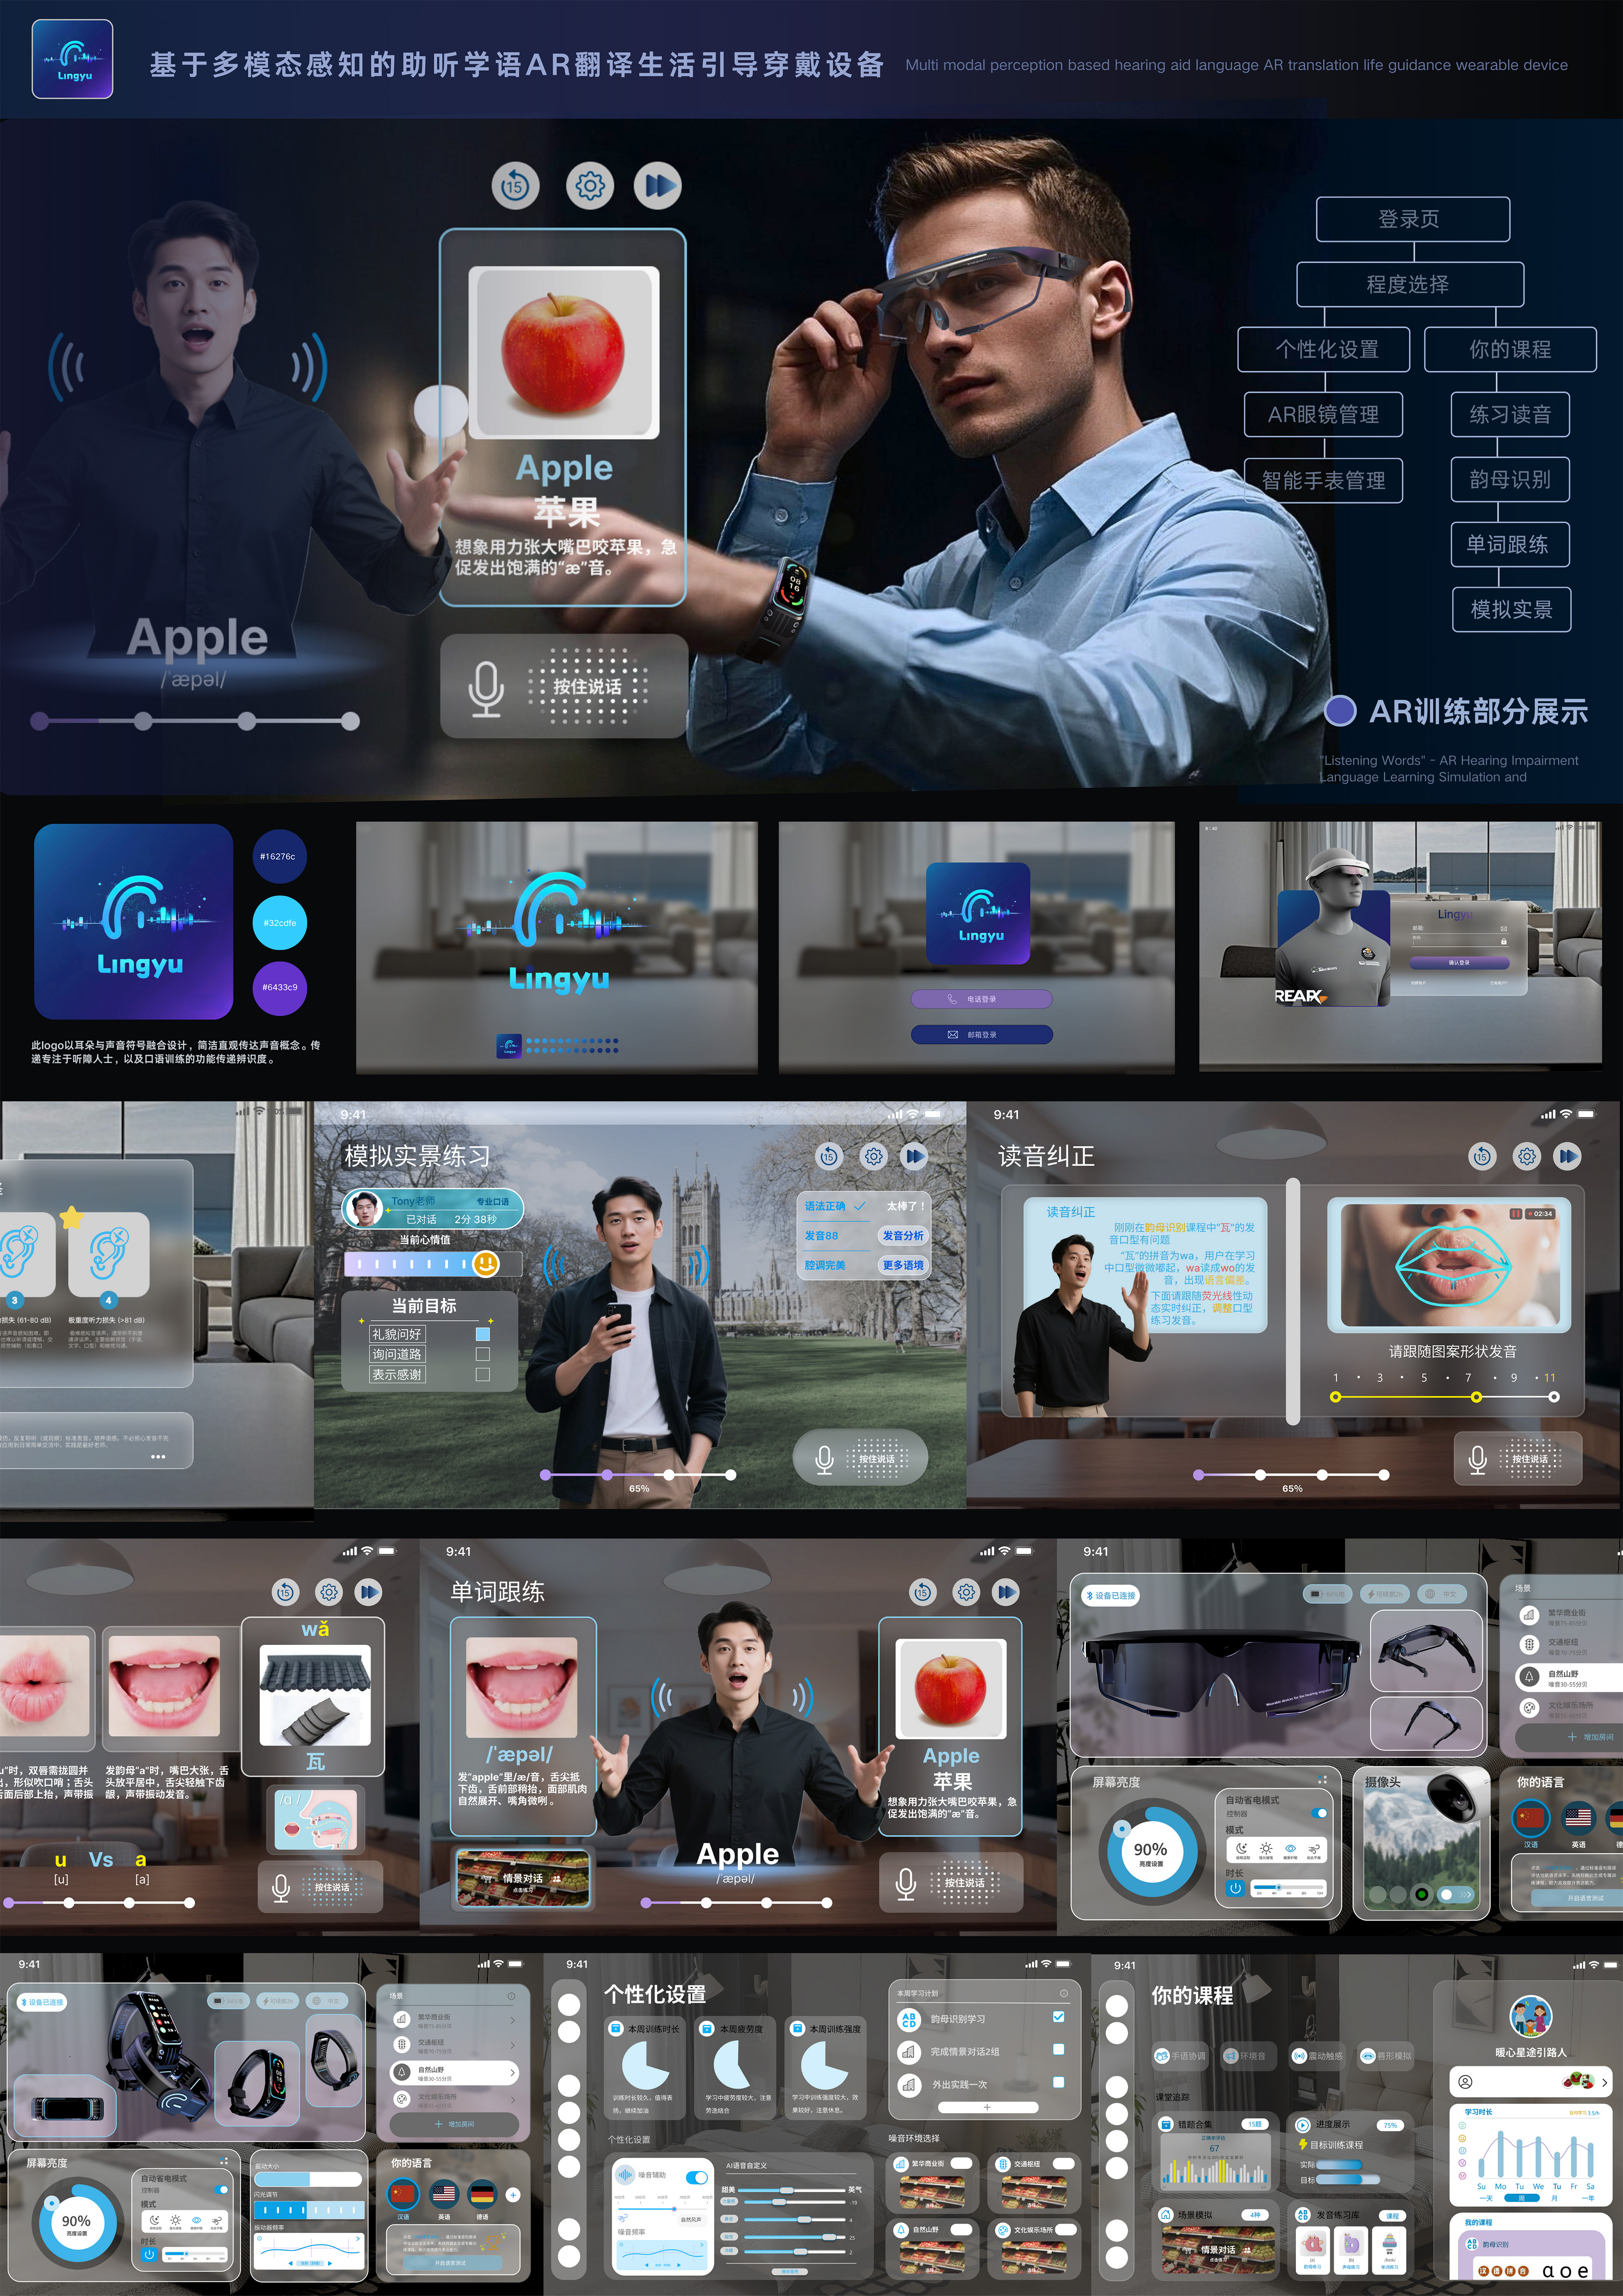Tap the microphone icon in the hero 按住说话 bar
Viewport: 1623px width, 2296px height.
point(487,688)
